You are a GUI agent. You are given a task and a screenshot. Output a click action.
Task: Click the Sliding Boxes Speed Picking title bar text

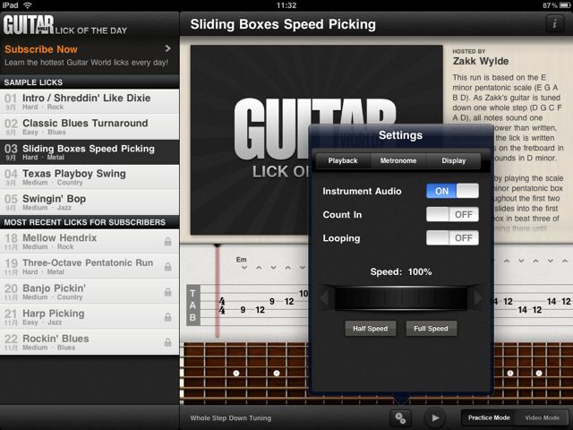[x=283, y=24]
